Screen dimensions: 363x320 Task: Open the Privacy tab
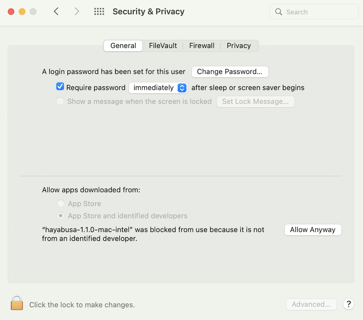[239, 45]
